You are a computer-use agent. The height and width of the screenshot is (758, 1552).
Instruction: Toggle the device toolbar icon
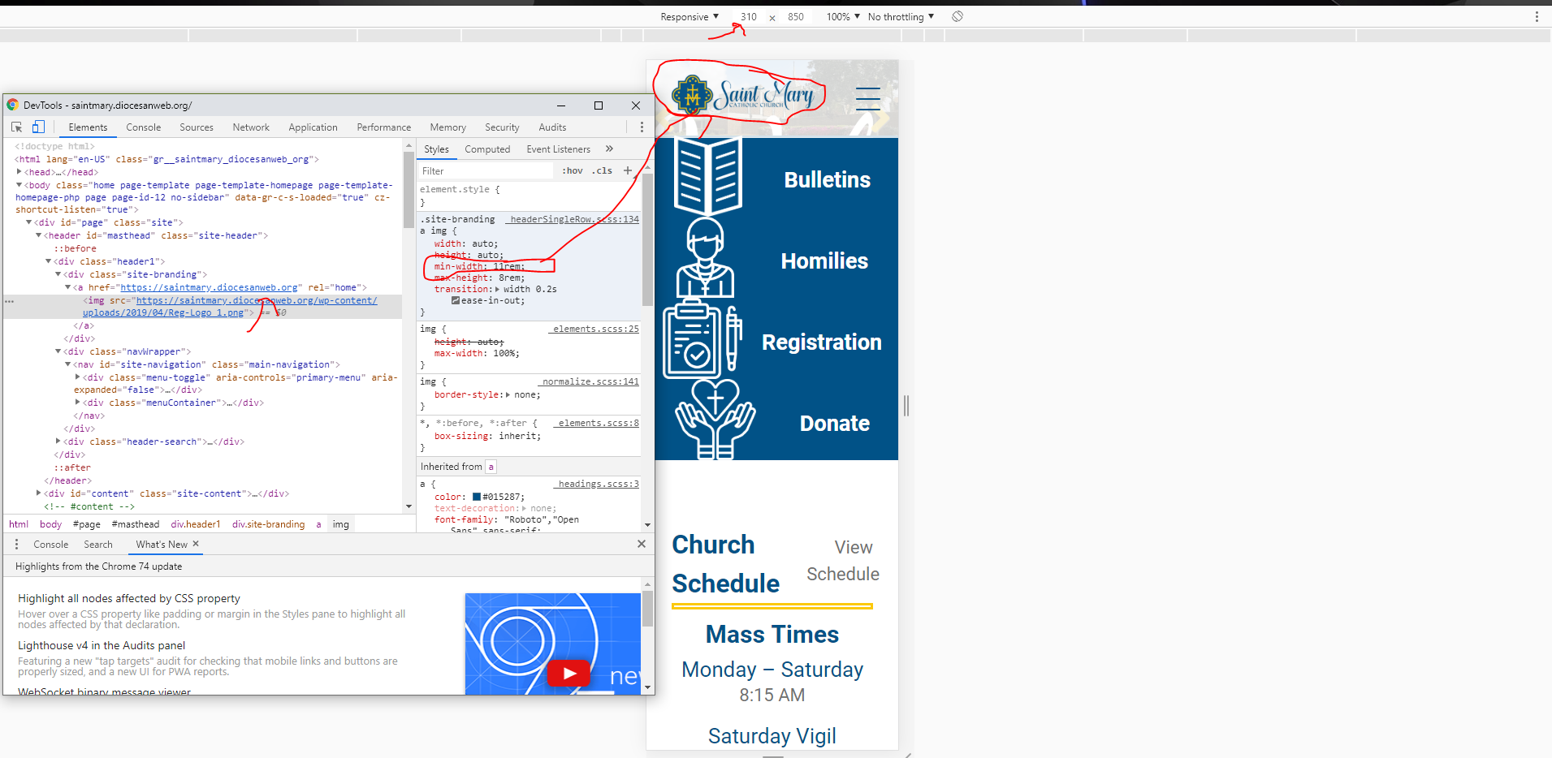(x=38, y=127)
